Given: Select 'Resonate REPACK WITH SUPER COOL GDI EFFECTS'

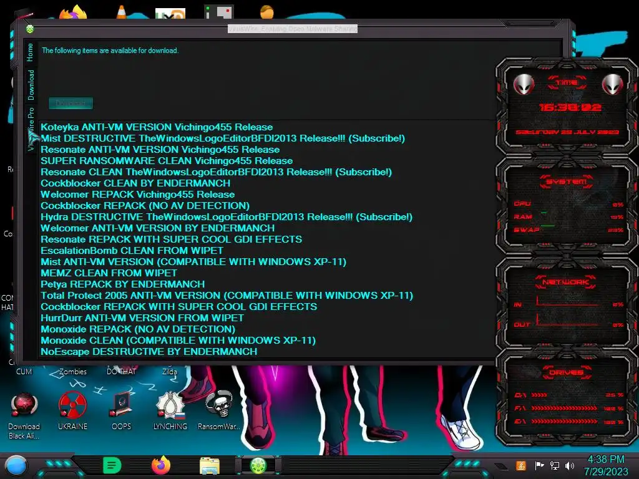Looking at the screenshot, I should tap(171, 239).
